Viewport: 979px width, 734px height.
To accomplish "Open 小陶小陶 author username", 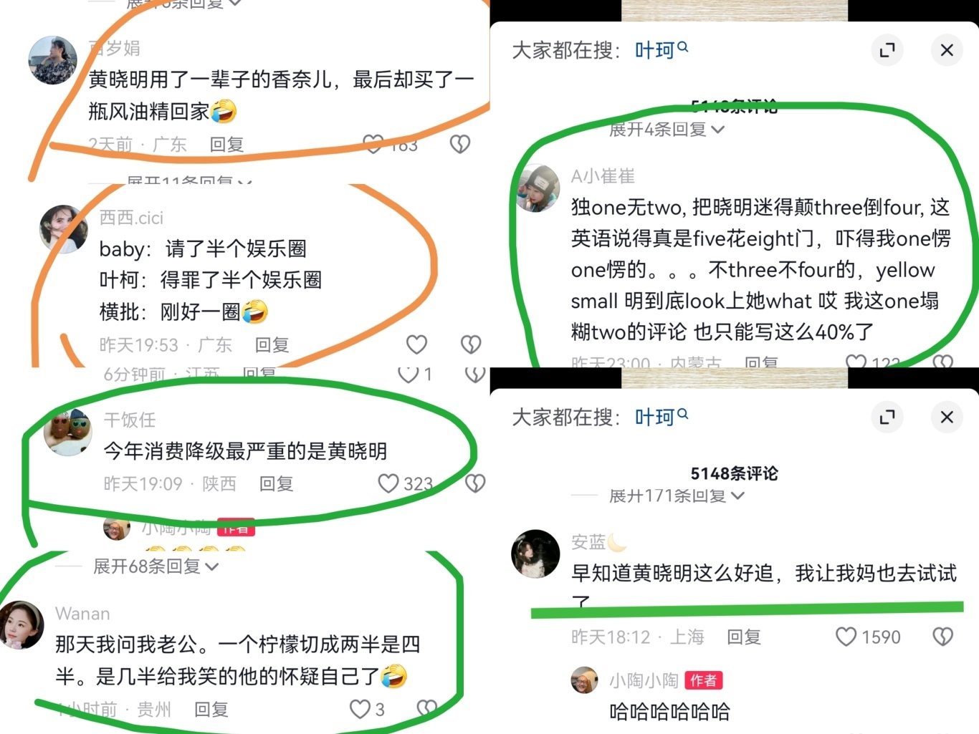I will pyautogui.click(x=644, y=680).
